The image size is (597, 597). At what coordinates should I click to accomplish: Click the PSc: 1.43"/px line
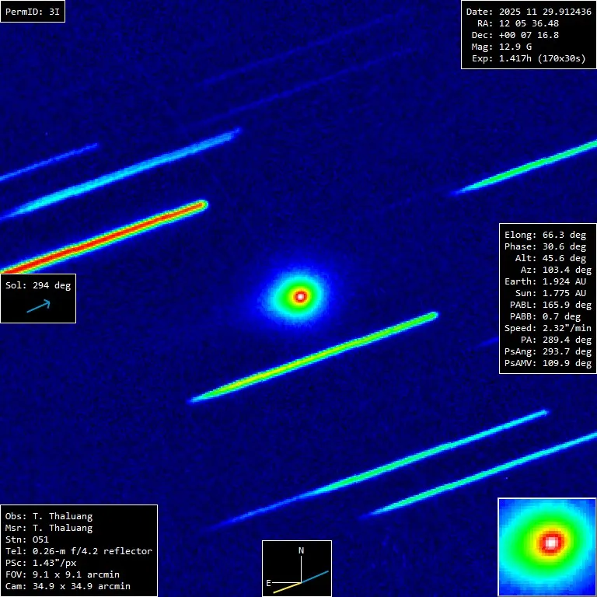[40, 563]
